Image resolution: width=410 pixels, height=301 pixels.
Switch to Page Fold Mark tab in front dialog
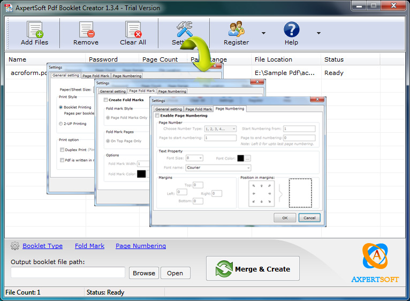[x=199, y=109]
